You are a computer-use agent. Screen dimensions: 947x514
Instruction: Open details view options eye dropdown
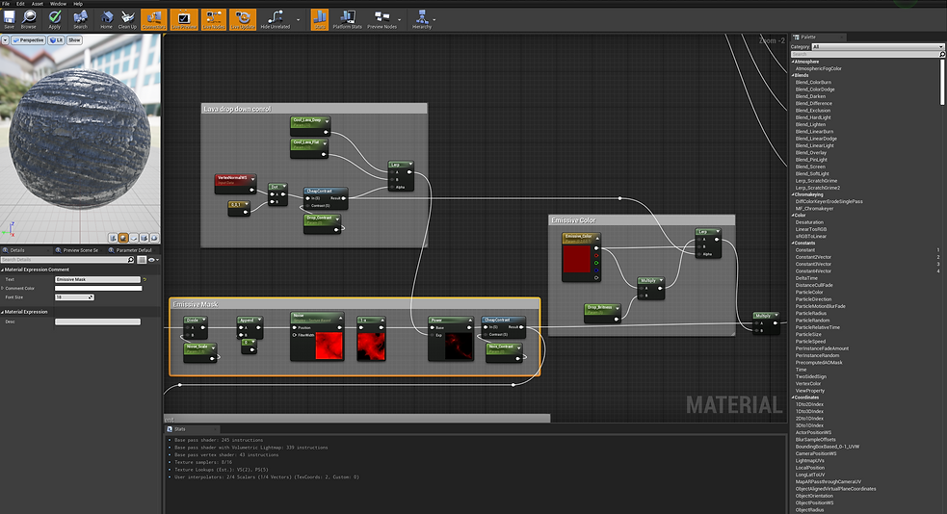[x=153, y=260]
